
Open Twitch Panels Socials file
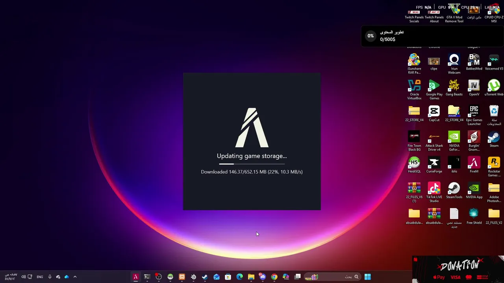pyautogui.click(x=414, y=16)
